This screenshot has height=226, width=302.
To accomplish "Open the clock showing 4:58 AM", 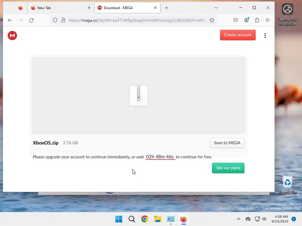I will pyautogui.click(x=280, y=219).
